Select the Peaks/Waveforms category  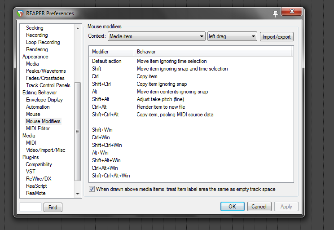46,71
